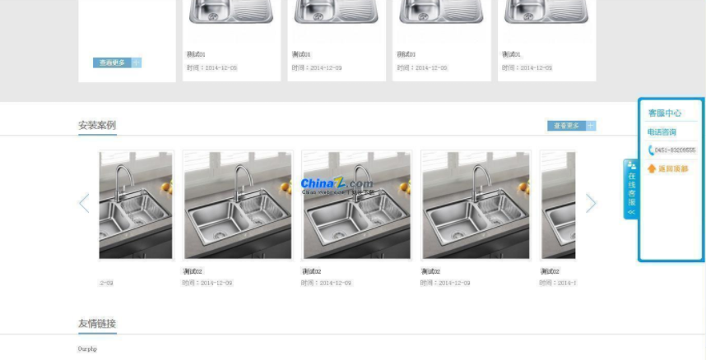706x360 pixels.
Task: Open the sink thumbnail with the ChinaZ watermark
Action: (356, 205)
